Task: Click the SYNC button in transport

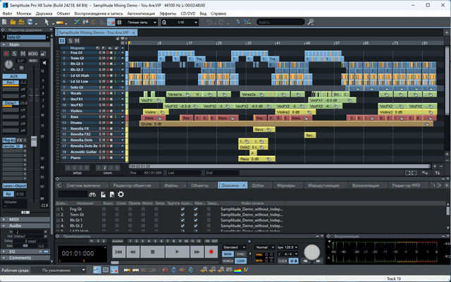Action: click(241, 254)
